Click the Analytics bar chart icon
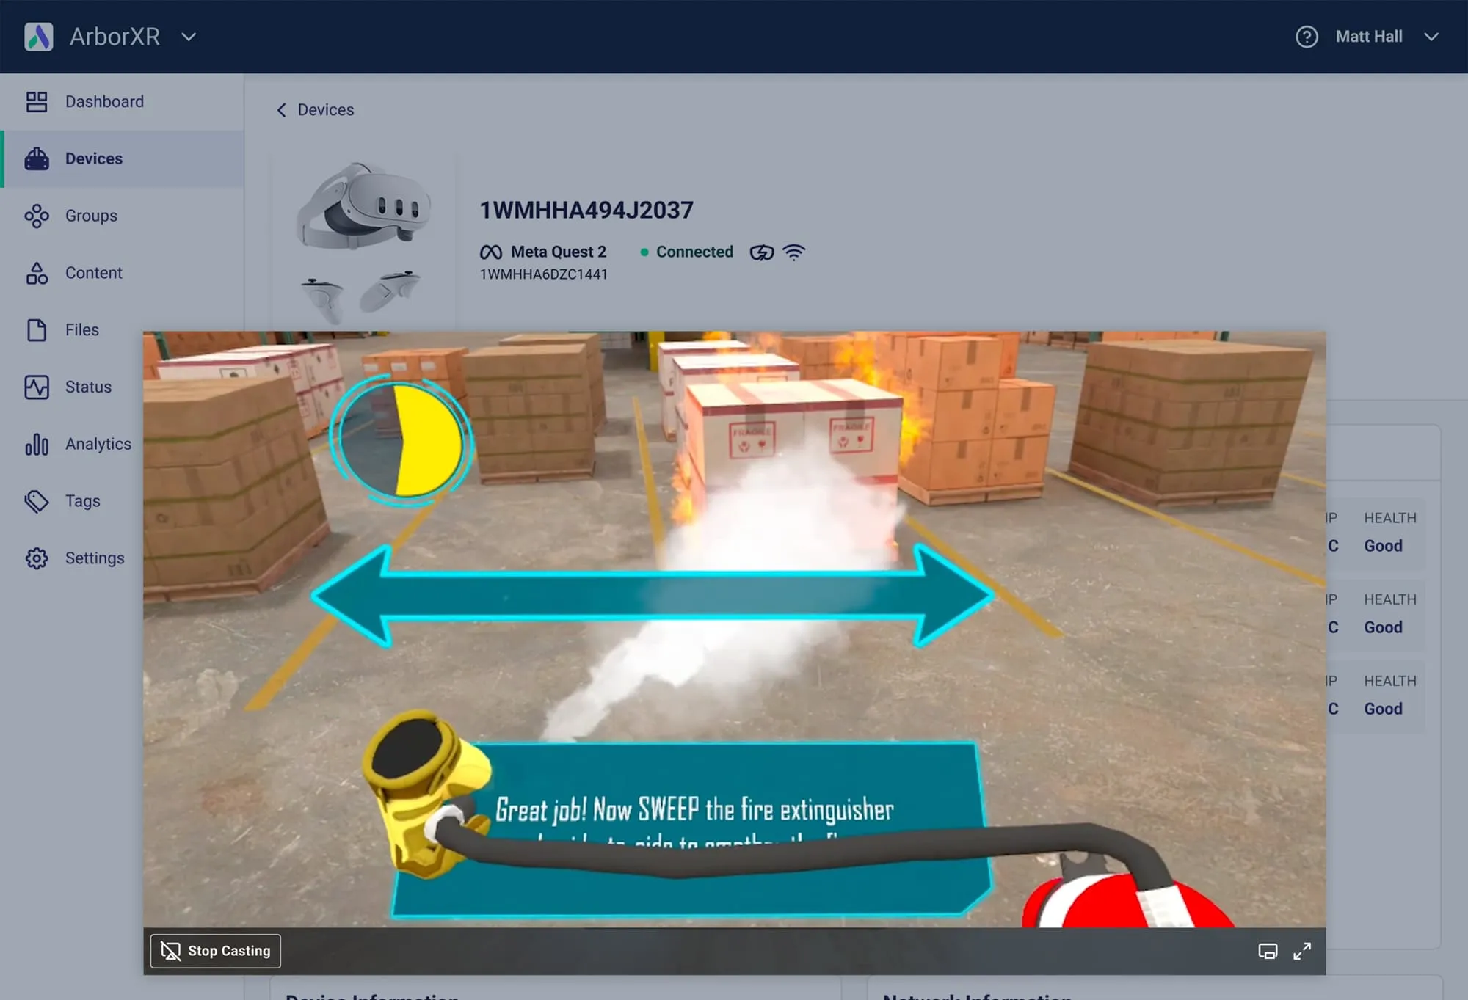 [37, 444]
